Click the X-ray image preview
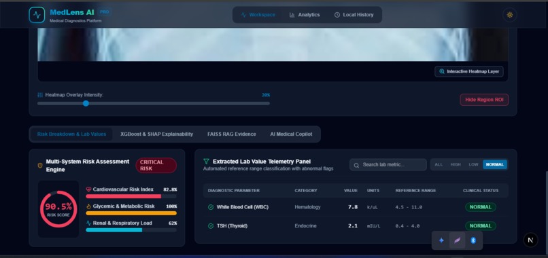The width and height of the screenshot is (548, 258). (273, 45)
